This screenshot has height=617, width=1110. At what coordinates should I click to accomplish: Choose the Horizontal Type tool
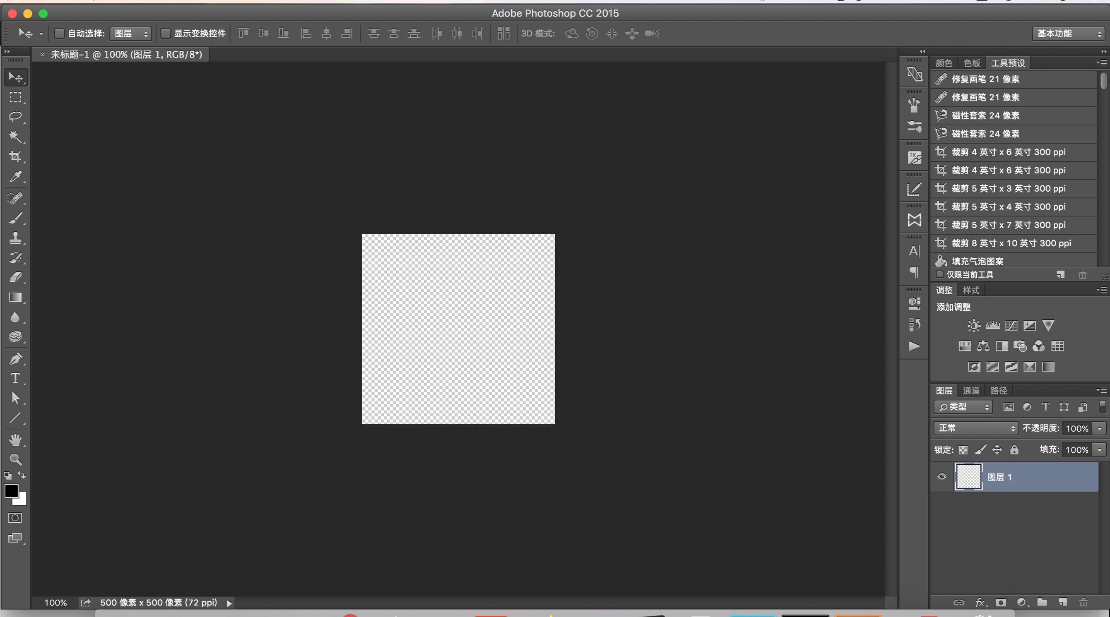(x=15, y=378)
